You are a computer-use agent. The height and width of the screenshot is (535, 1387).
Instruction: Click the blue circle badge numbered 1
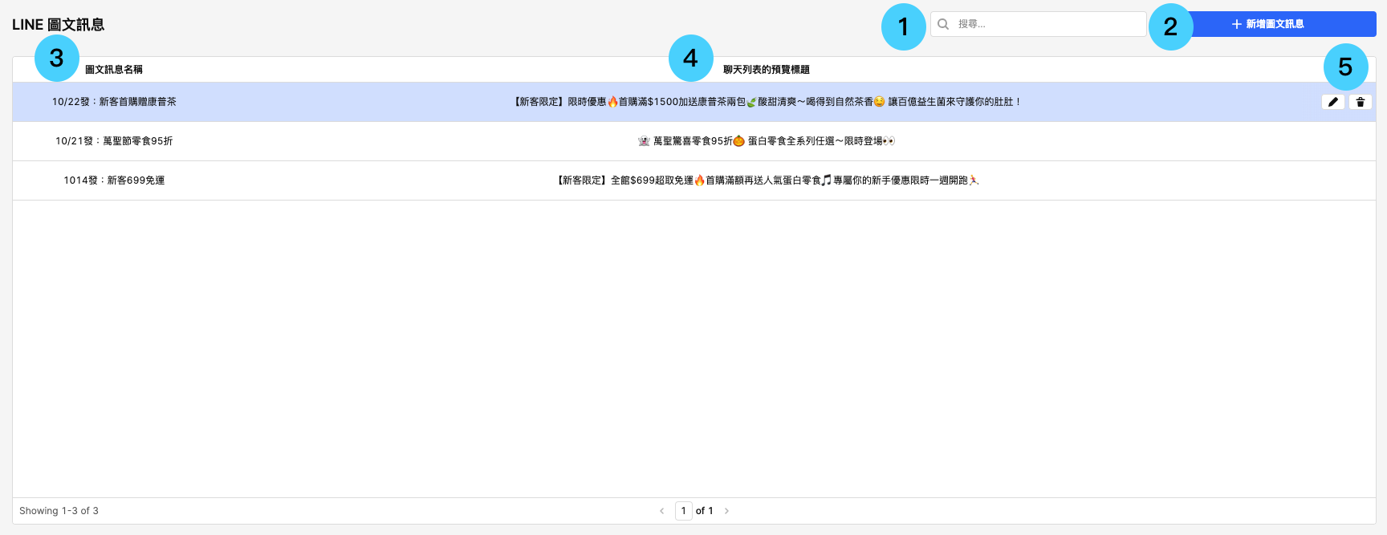903,27
